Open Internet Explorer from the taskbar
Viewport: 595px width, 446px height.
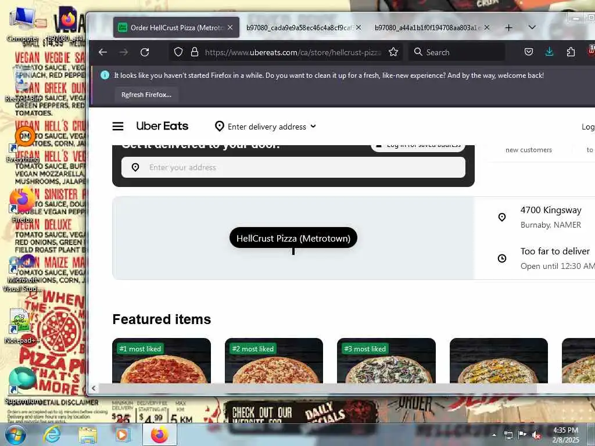point(52,435)
